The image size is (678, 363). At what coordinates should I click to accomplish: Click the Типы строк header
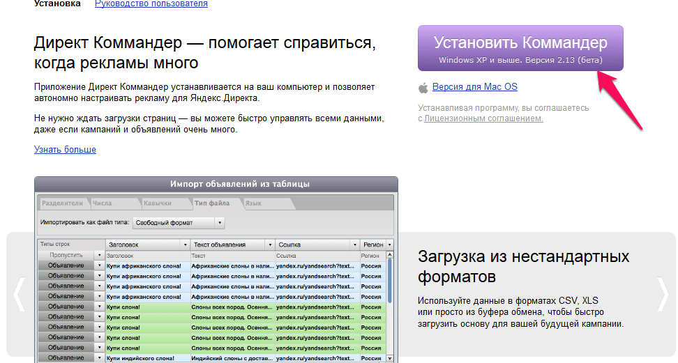coord(71,244)
